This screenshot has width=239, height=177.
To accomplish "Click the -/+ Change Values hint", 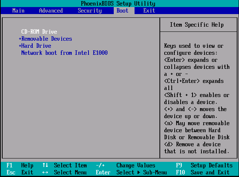I will [x=125, y=165].
